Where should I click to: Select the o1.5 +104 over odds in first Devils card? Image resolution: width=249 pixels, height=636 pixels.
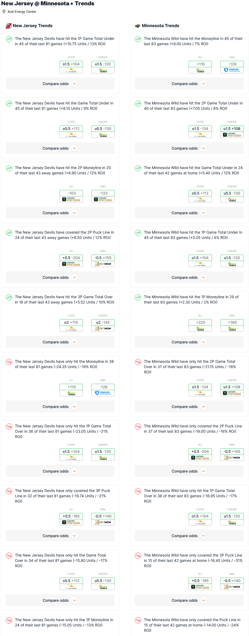pyautogui.click(x=71, y=64)
